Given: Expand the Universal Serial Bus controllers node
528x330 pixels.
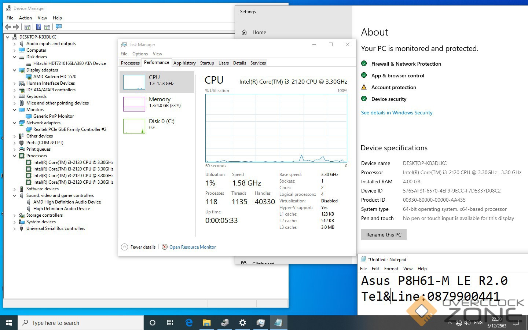Looking at the screenshot, I should (x=15, y=228).
